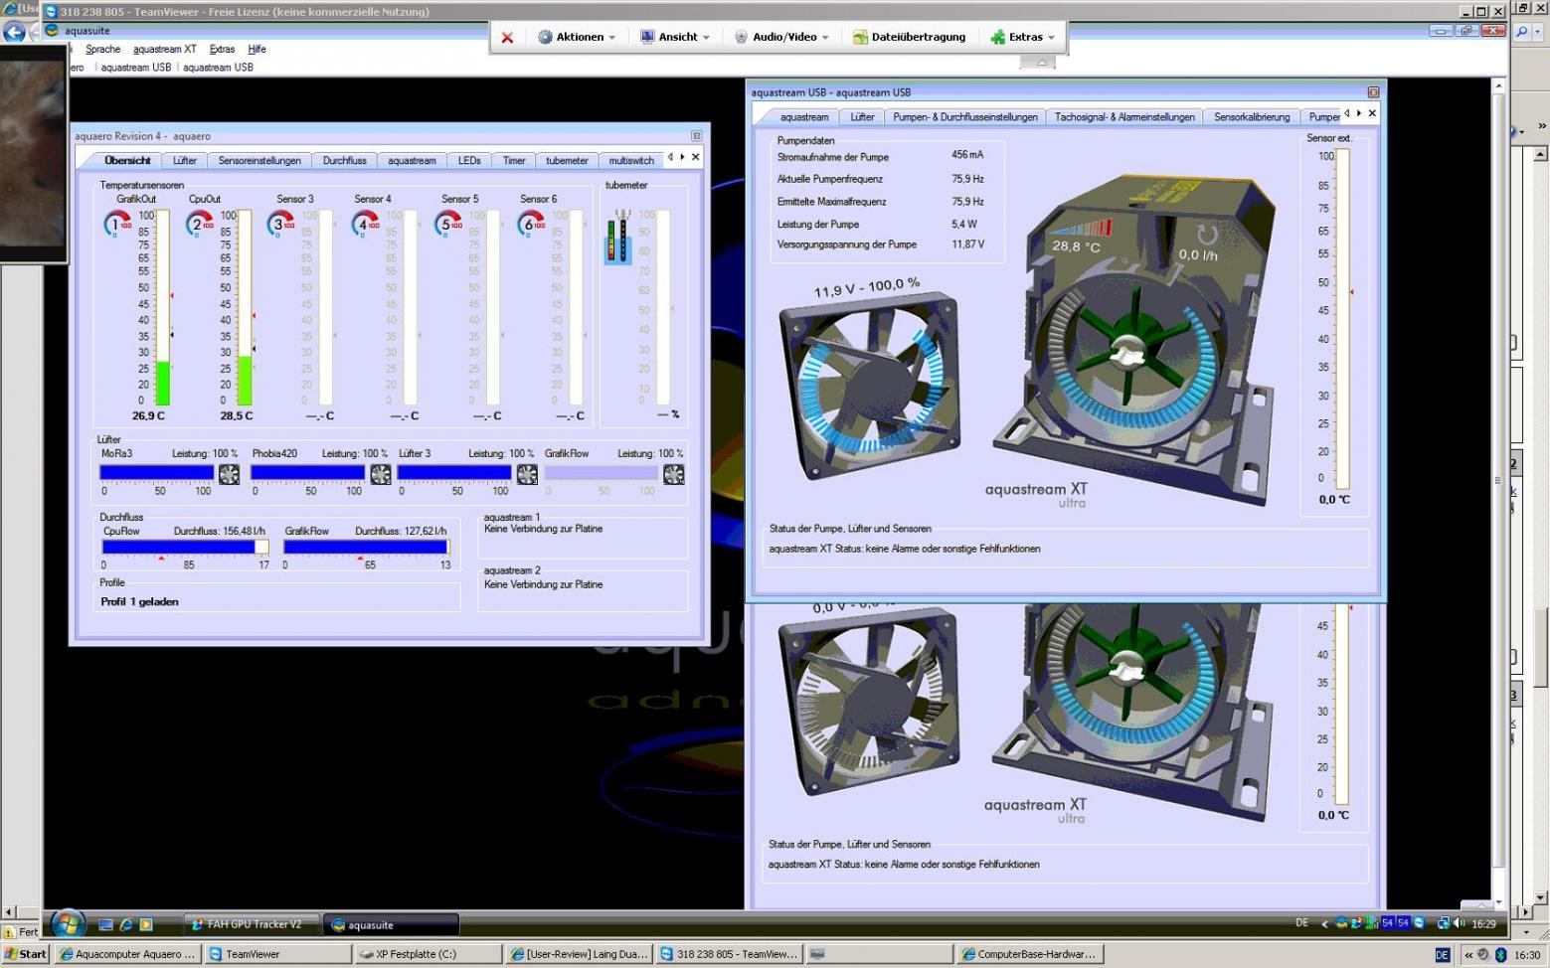This screenshot has height=968, width=1550.
Task: Select the second aquastream USB device tab
Action: click(218, 68)
